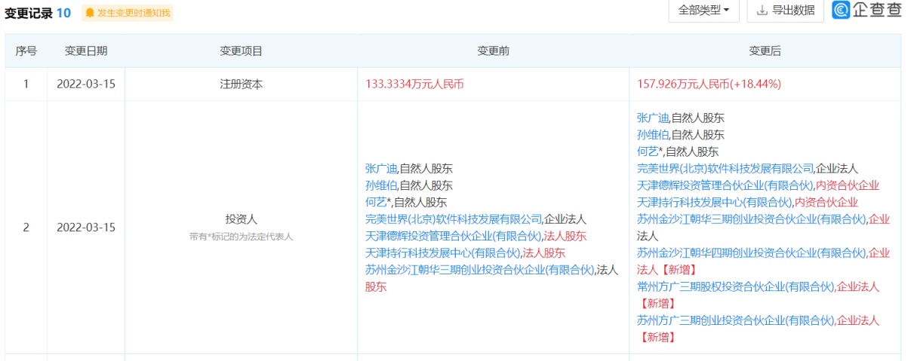Click 发生变更时通知我 notification button
The width and height of the screenshot is (908, 361).
[127, 13]
